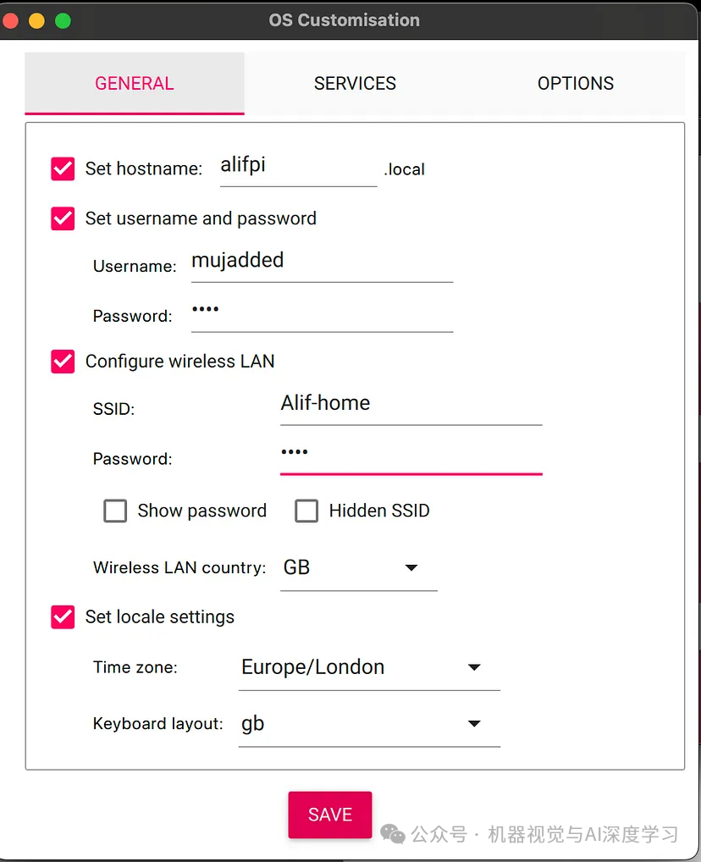Uncheck the Set hostname option

(x=62, y=169)
